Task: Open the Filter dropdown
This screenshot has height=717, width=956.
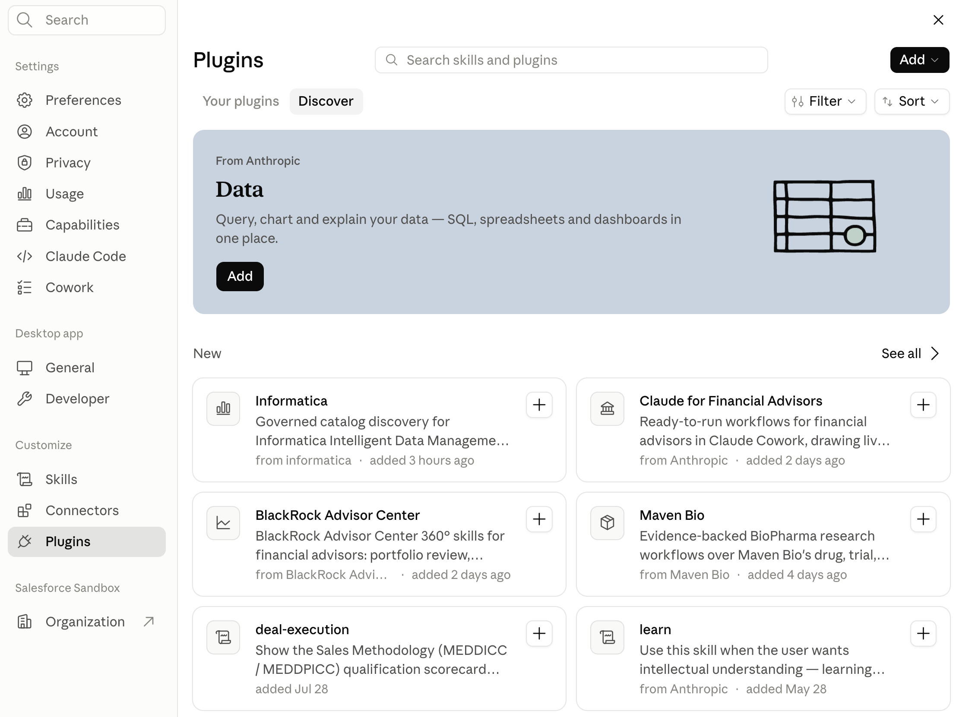Action: (825, 101)
